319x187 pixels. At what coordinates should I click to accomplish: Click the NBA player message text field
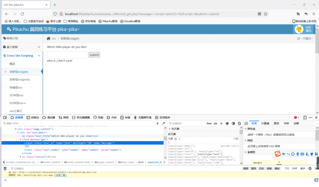[67, 55]
